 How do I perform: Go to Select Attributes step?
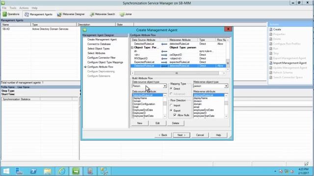tap(96, 53)
